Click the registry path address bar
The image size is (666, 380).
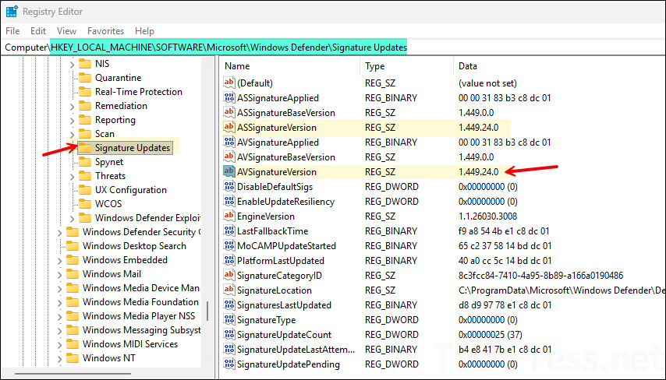pos(333,47)
